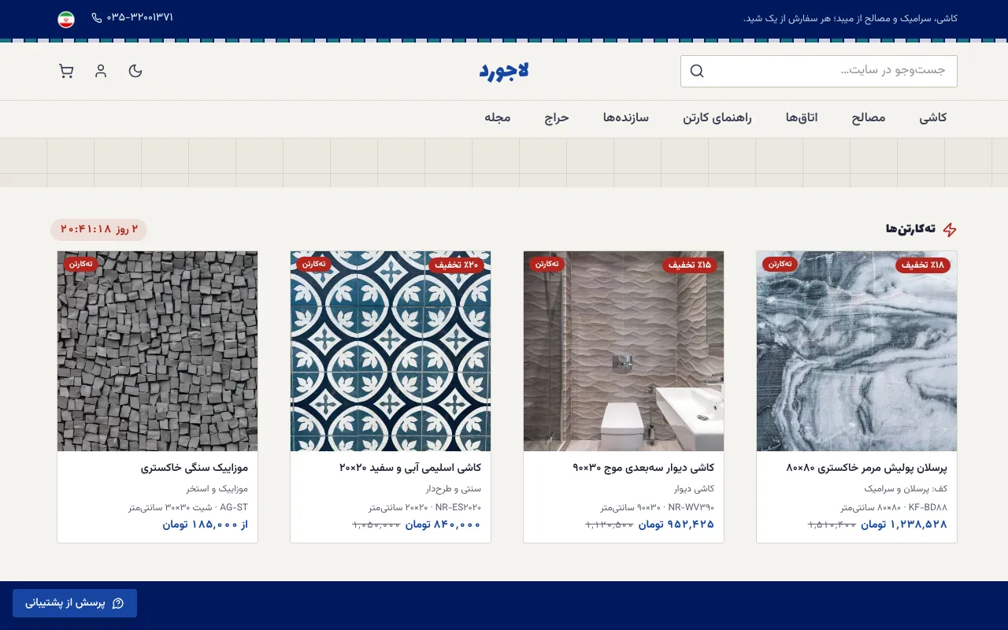Click the search magnifier icon
The width and height of the screenshot is (1008, 630).
tap(697, 71)
